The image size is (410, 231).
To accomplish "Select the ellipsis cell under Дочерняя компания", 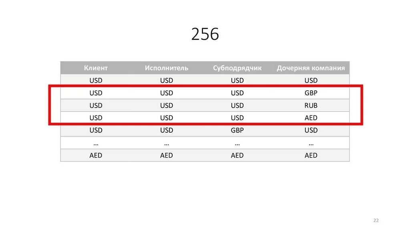I will point(311,143).
